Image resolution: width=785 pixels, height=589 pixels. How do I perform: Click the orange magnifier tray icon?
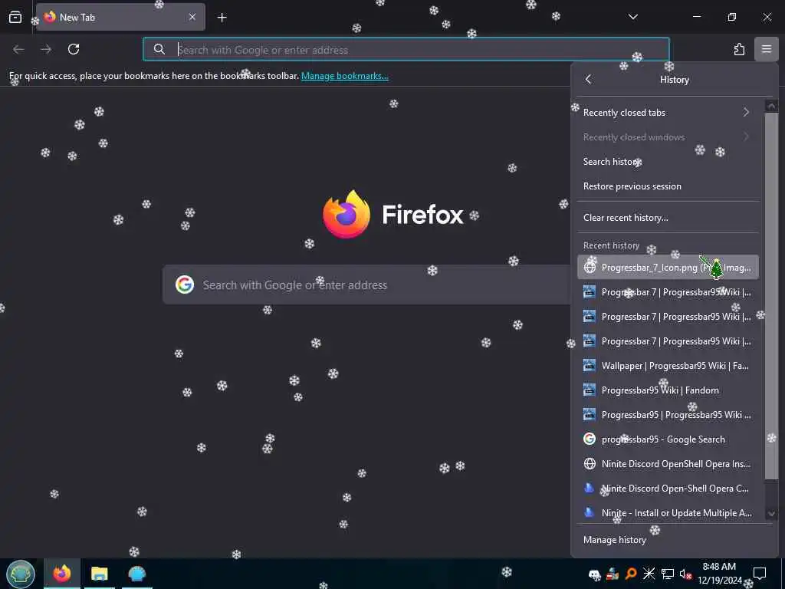[631, 574]
